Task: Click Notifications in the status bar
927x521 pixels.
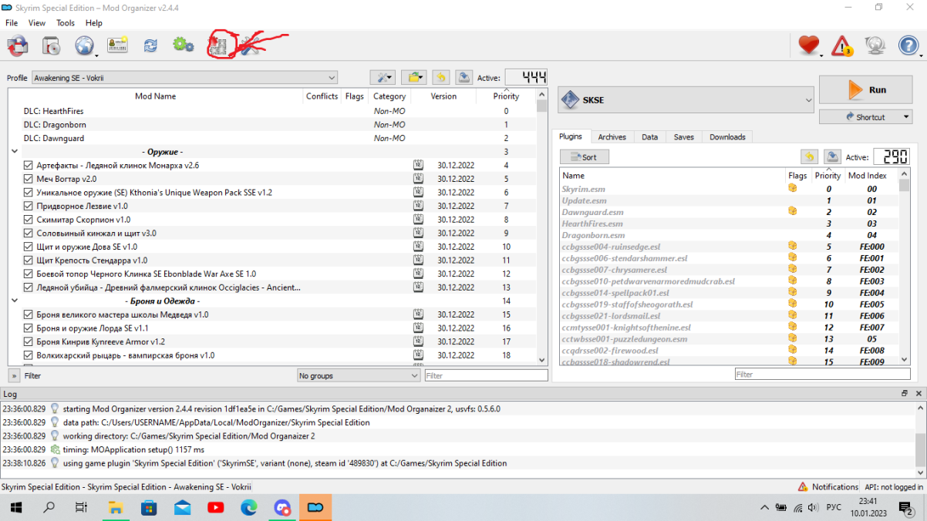Action: [829, 487]
